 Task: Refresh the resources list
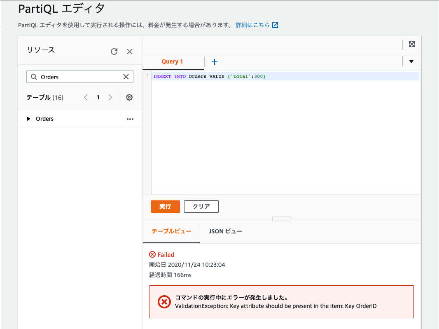(x=114, y=51)
